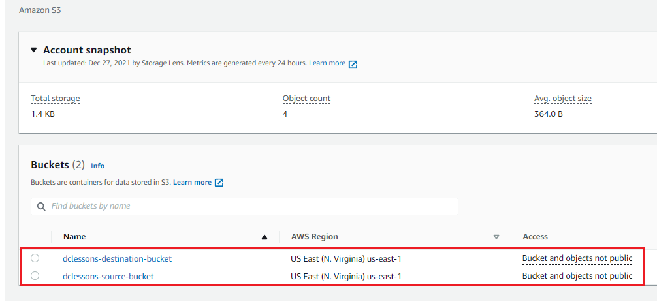Click the Avg. object size label

(563, 99)
